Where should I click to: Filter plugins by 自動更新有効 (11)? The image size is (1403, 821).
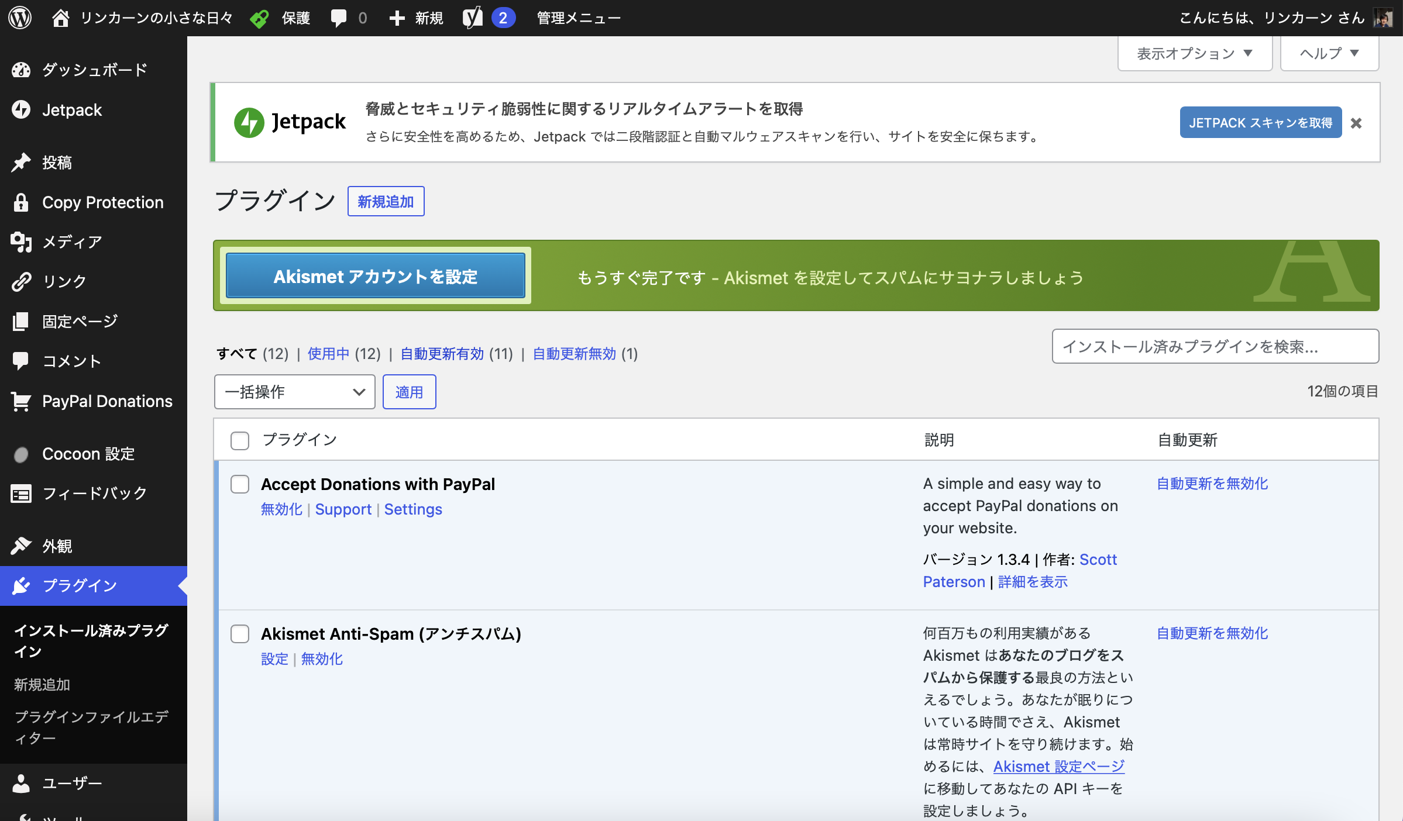(x=456, y=354)
